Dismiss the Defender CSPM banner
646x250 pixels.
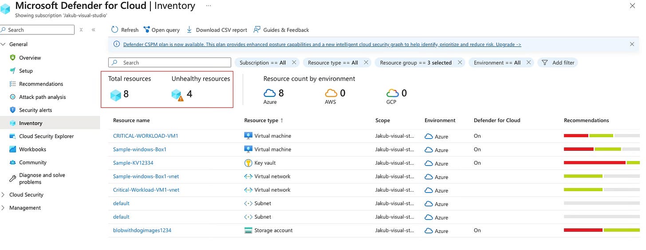coord(632,44)
